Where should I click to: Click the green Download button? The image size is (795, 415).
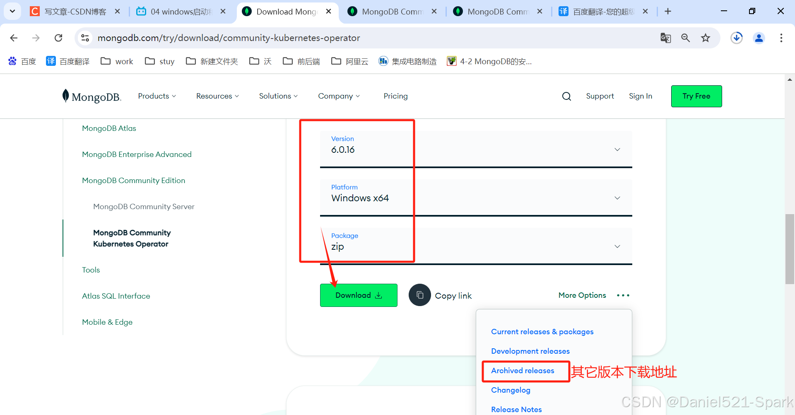(359, 295)
